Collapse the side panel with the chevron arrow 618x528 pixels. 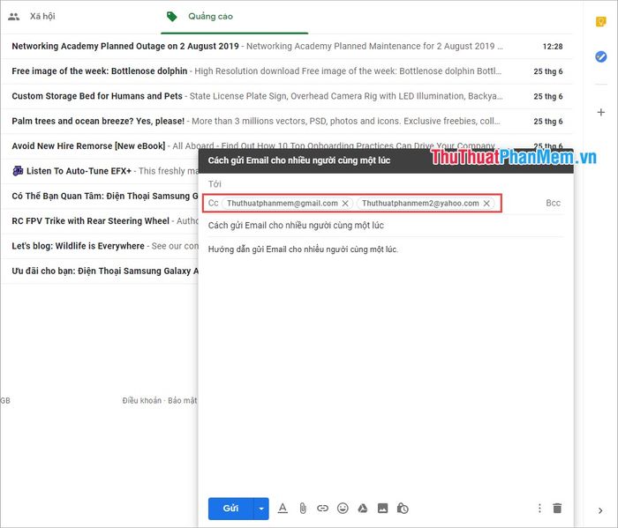[x=600, y=510]
